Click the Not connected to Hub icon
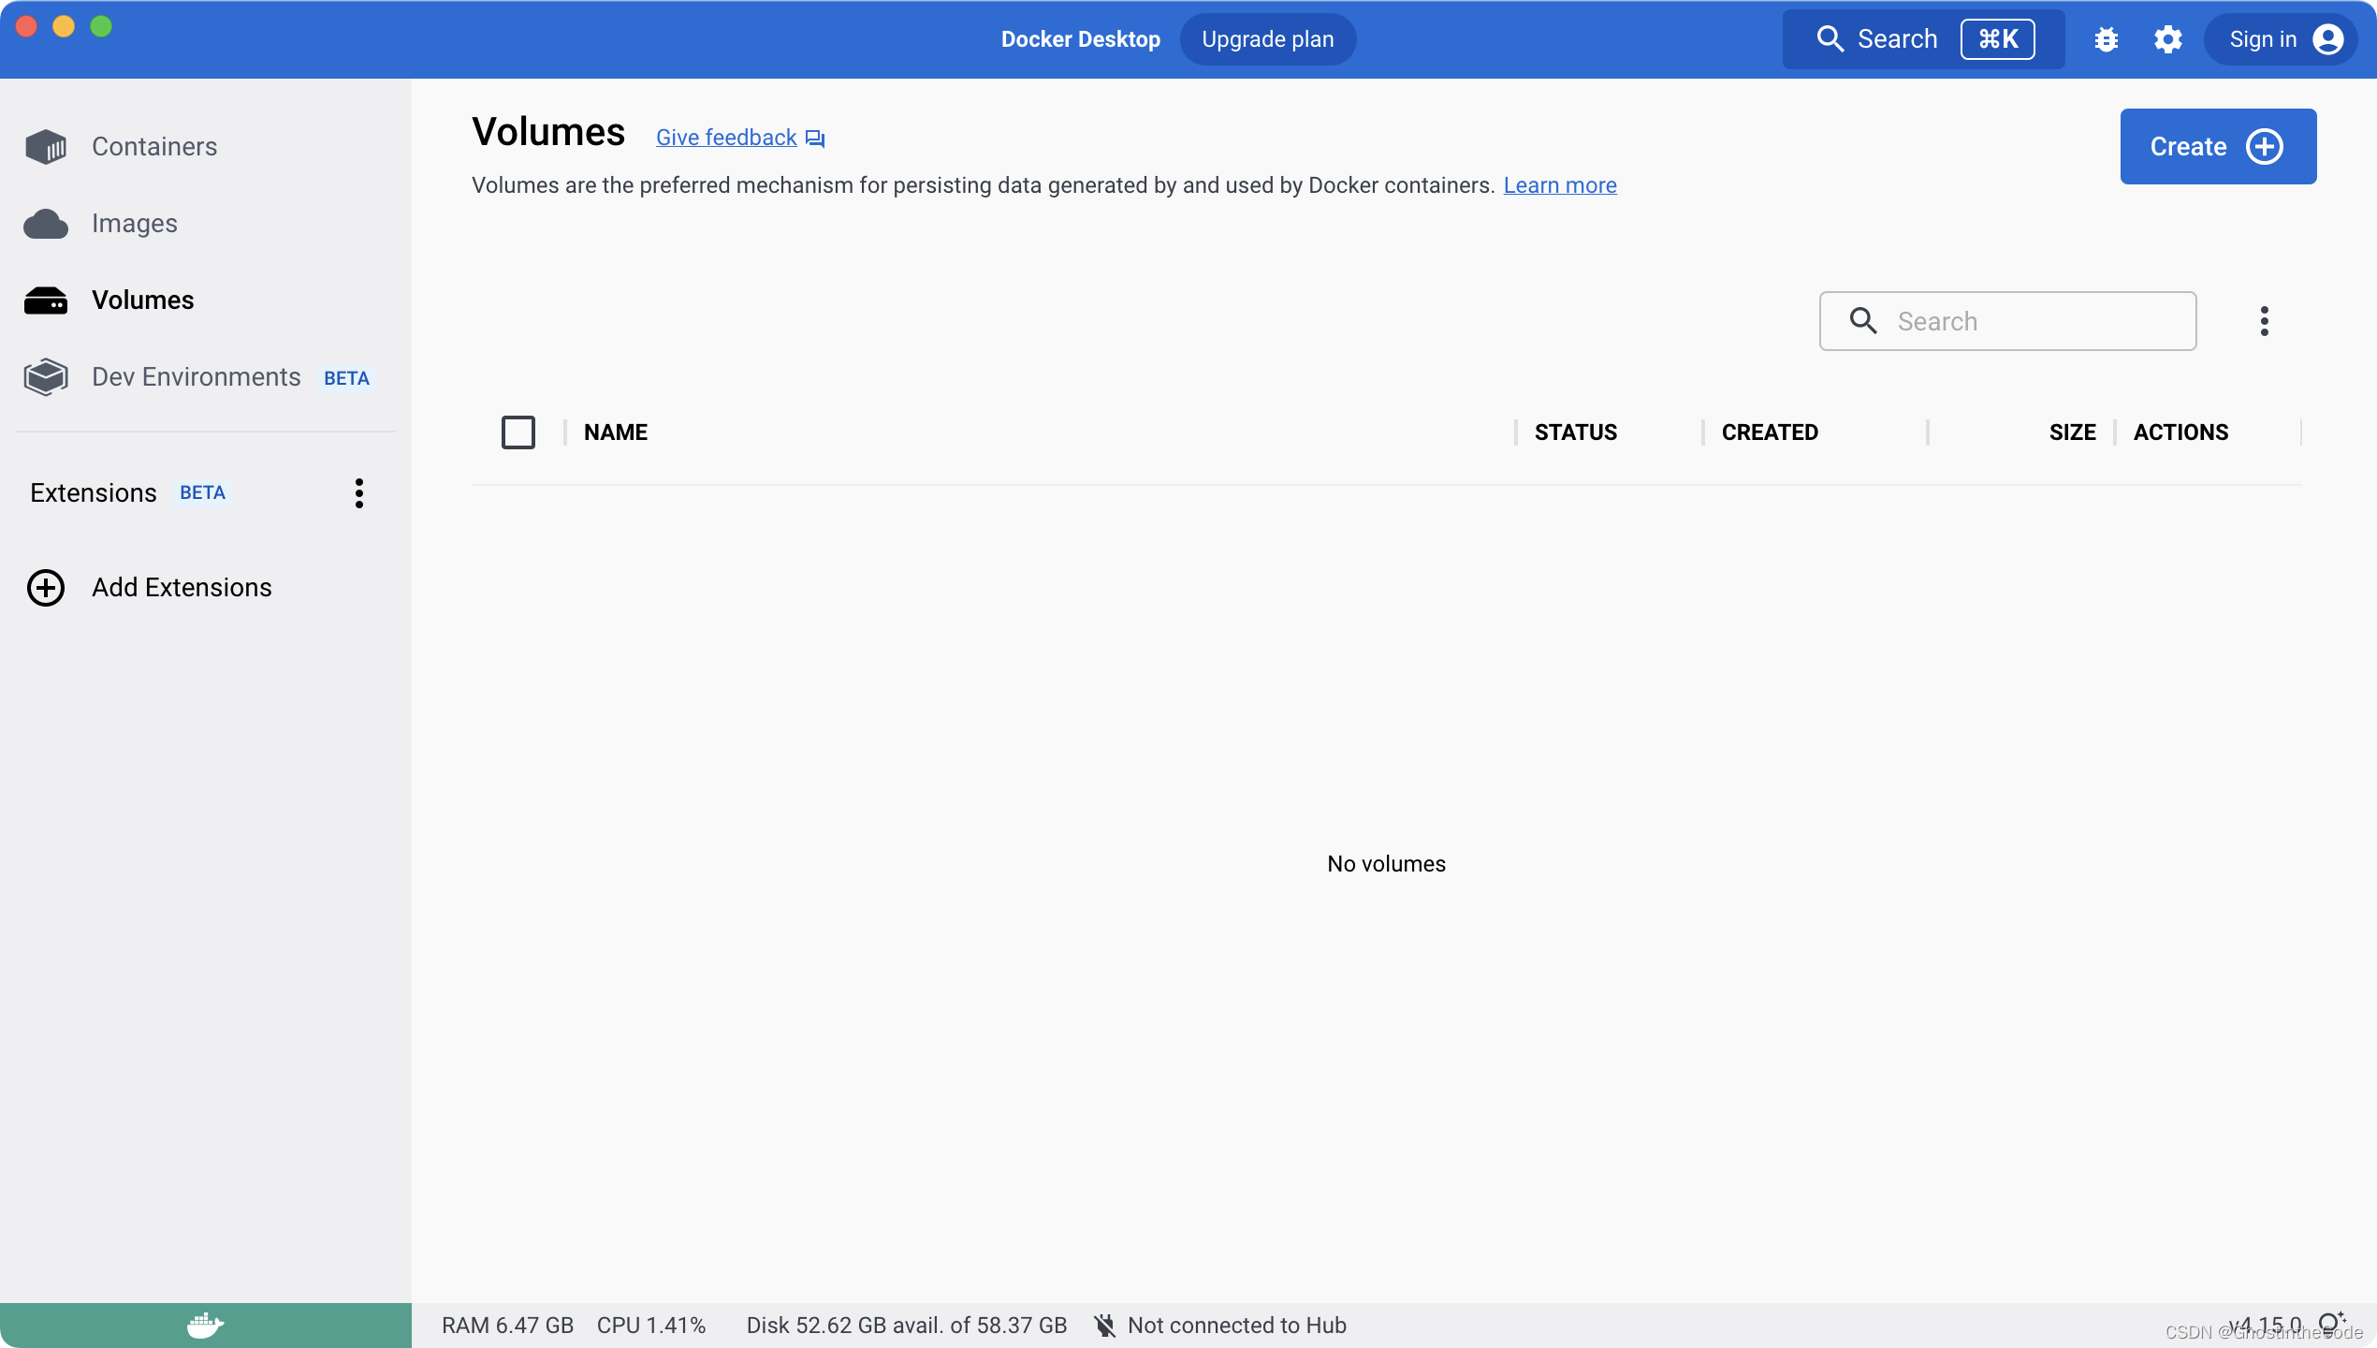This screenshot has height=1348, width=2377. pos(1105,1326)
